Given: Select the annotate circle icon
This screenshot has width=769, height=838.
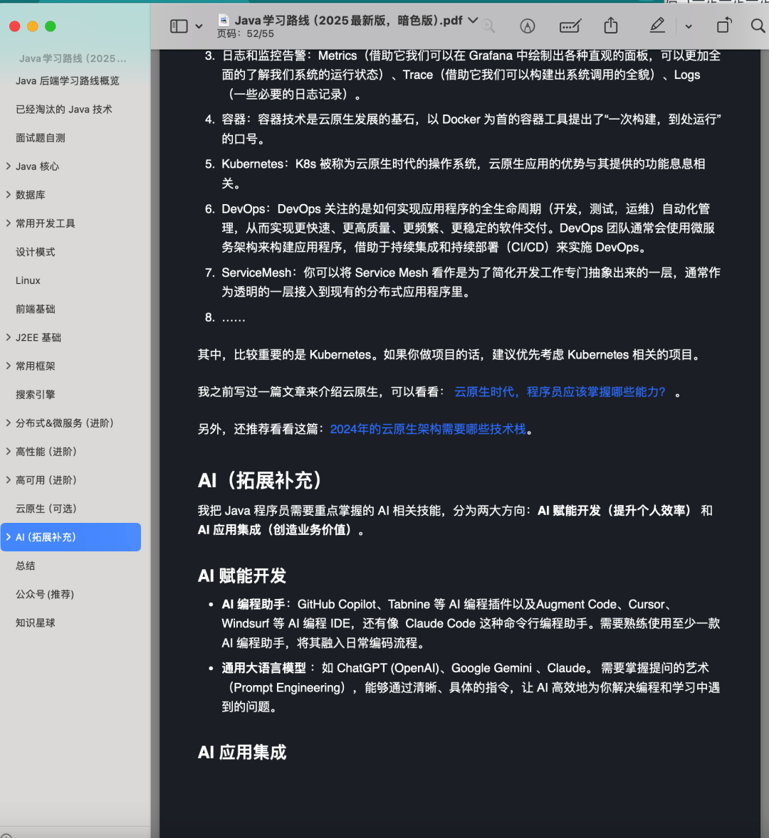Looking at the screenshot, I should [x=527, y=26].
